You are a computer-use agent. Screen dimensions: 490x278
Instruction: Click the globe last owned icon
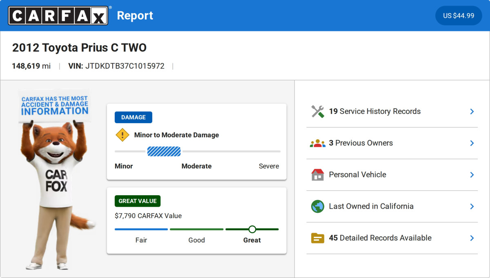click(x=317, y=206)
